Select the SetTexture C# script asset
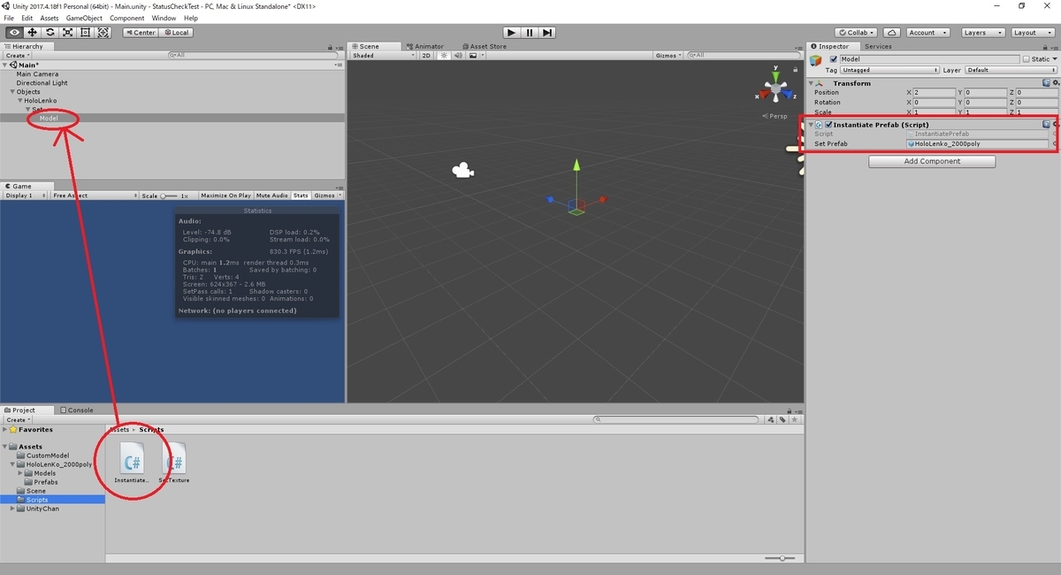 (174, 462)
